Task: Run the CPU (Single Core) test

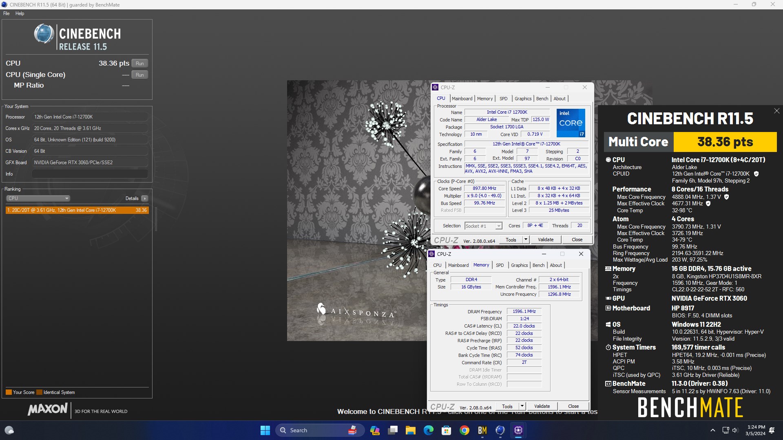Action: tap(139, 75)
